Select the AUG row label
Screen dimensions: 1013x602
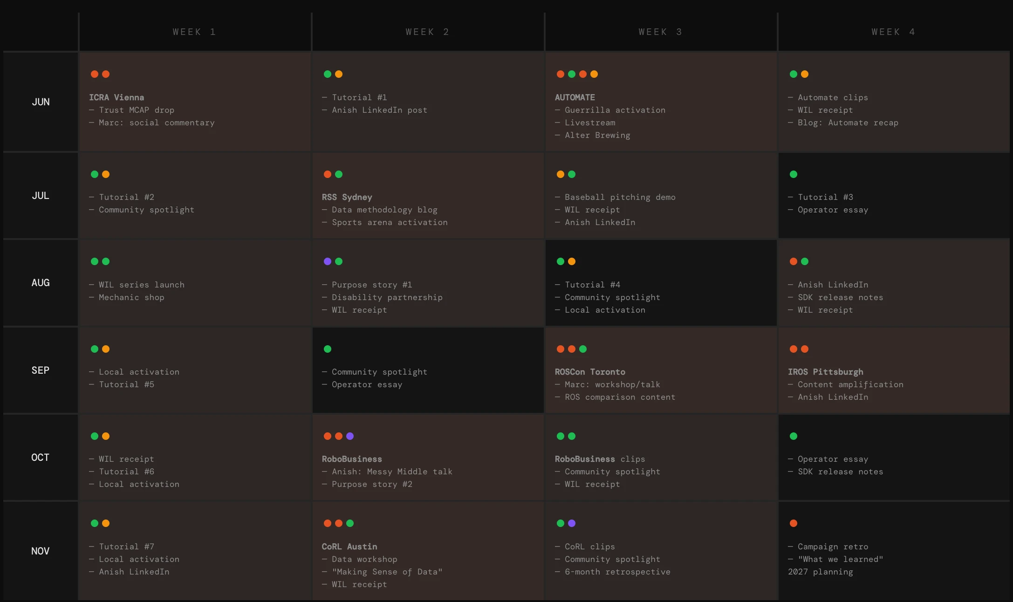click(41, 282)
